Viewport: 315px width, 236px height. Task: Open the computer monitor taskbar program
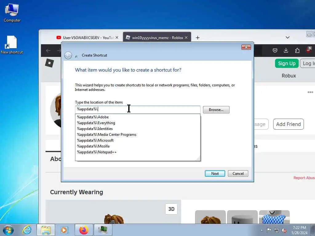[x=103, y=230]
